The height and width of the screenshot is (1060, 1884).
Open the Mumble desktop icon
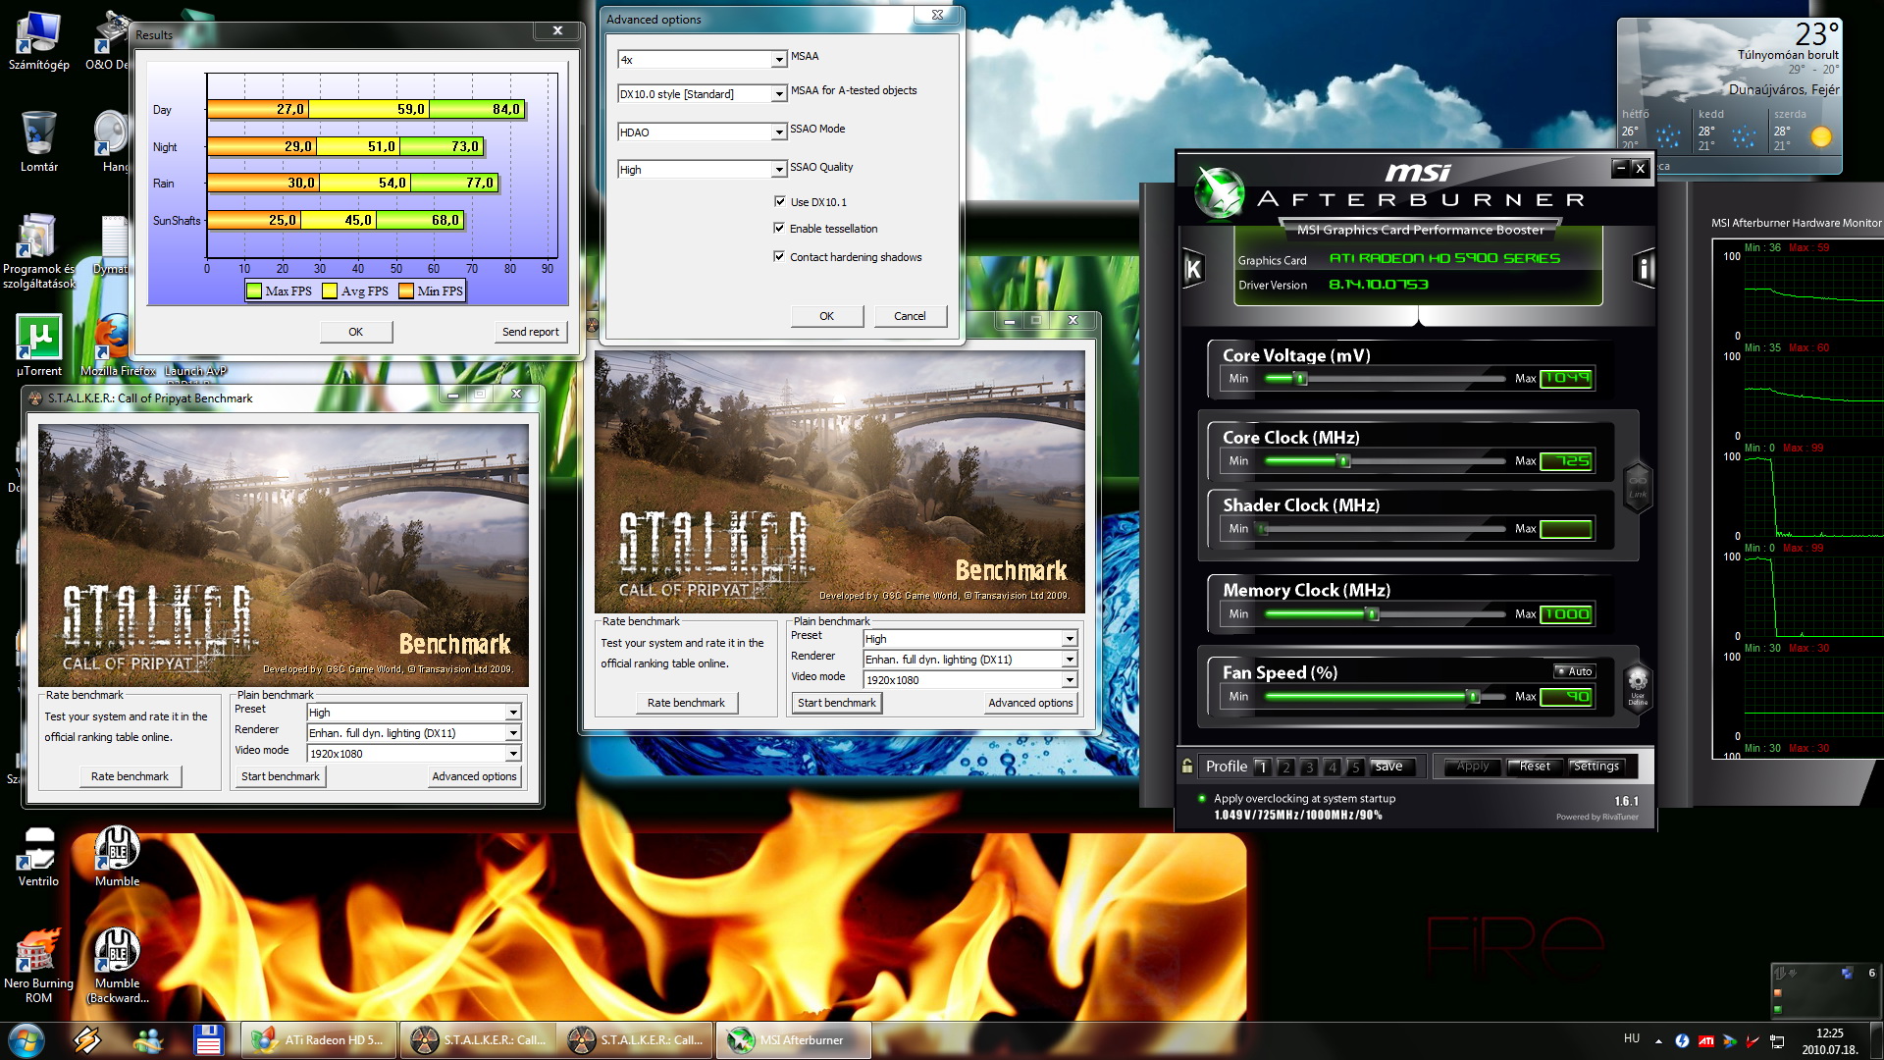[x=117, y=856]
